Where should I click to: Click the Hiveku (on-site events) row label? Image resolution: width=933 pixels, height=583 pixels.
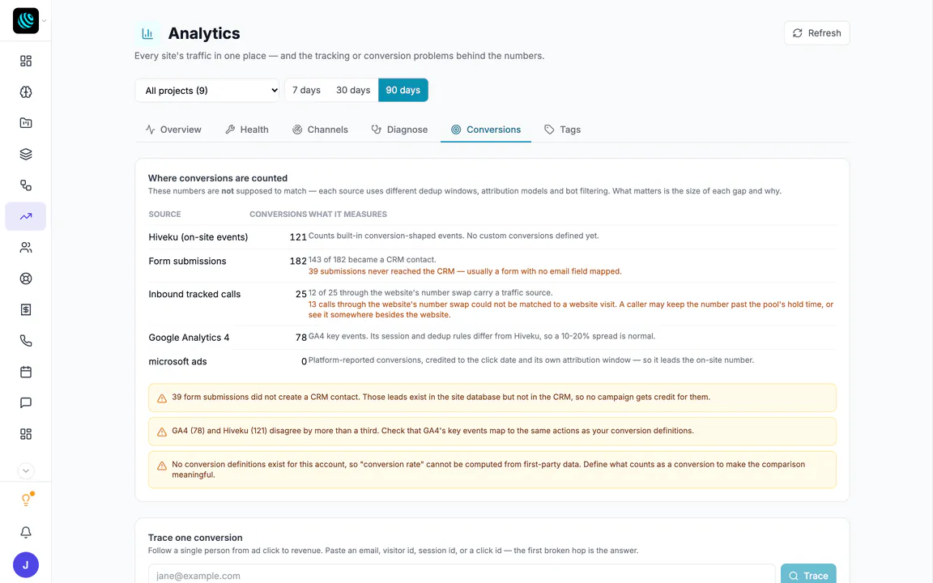(198, 236)
